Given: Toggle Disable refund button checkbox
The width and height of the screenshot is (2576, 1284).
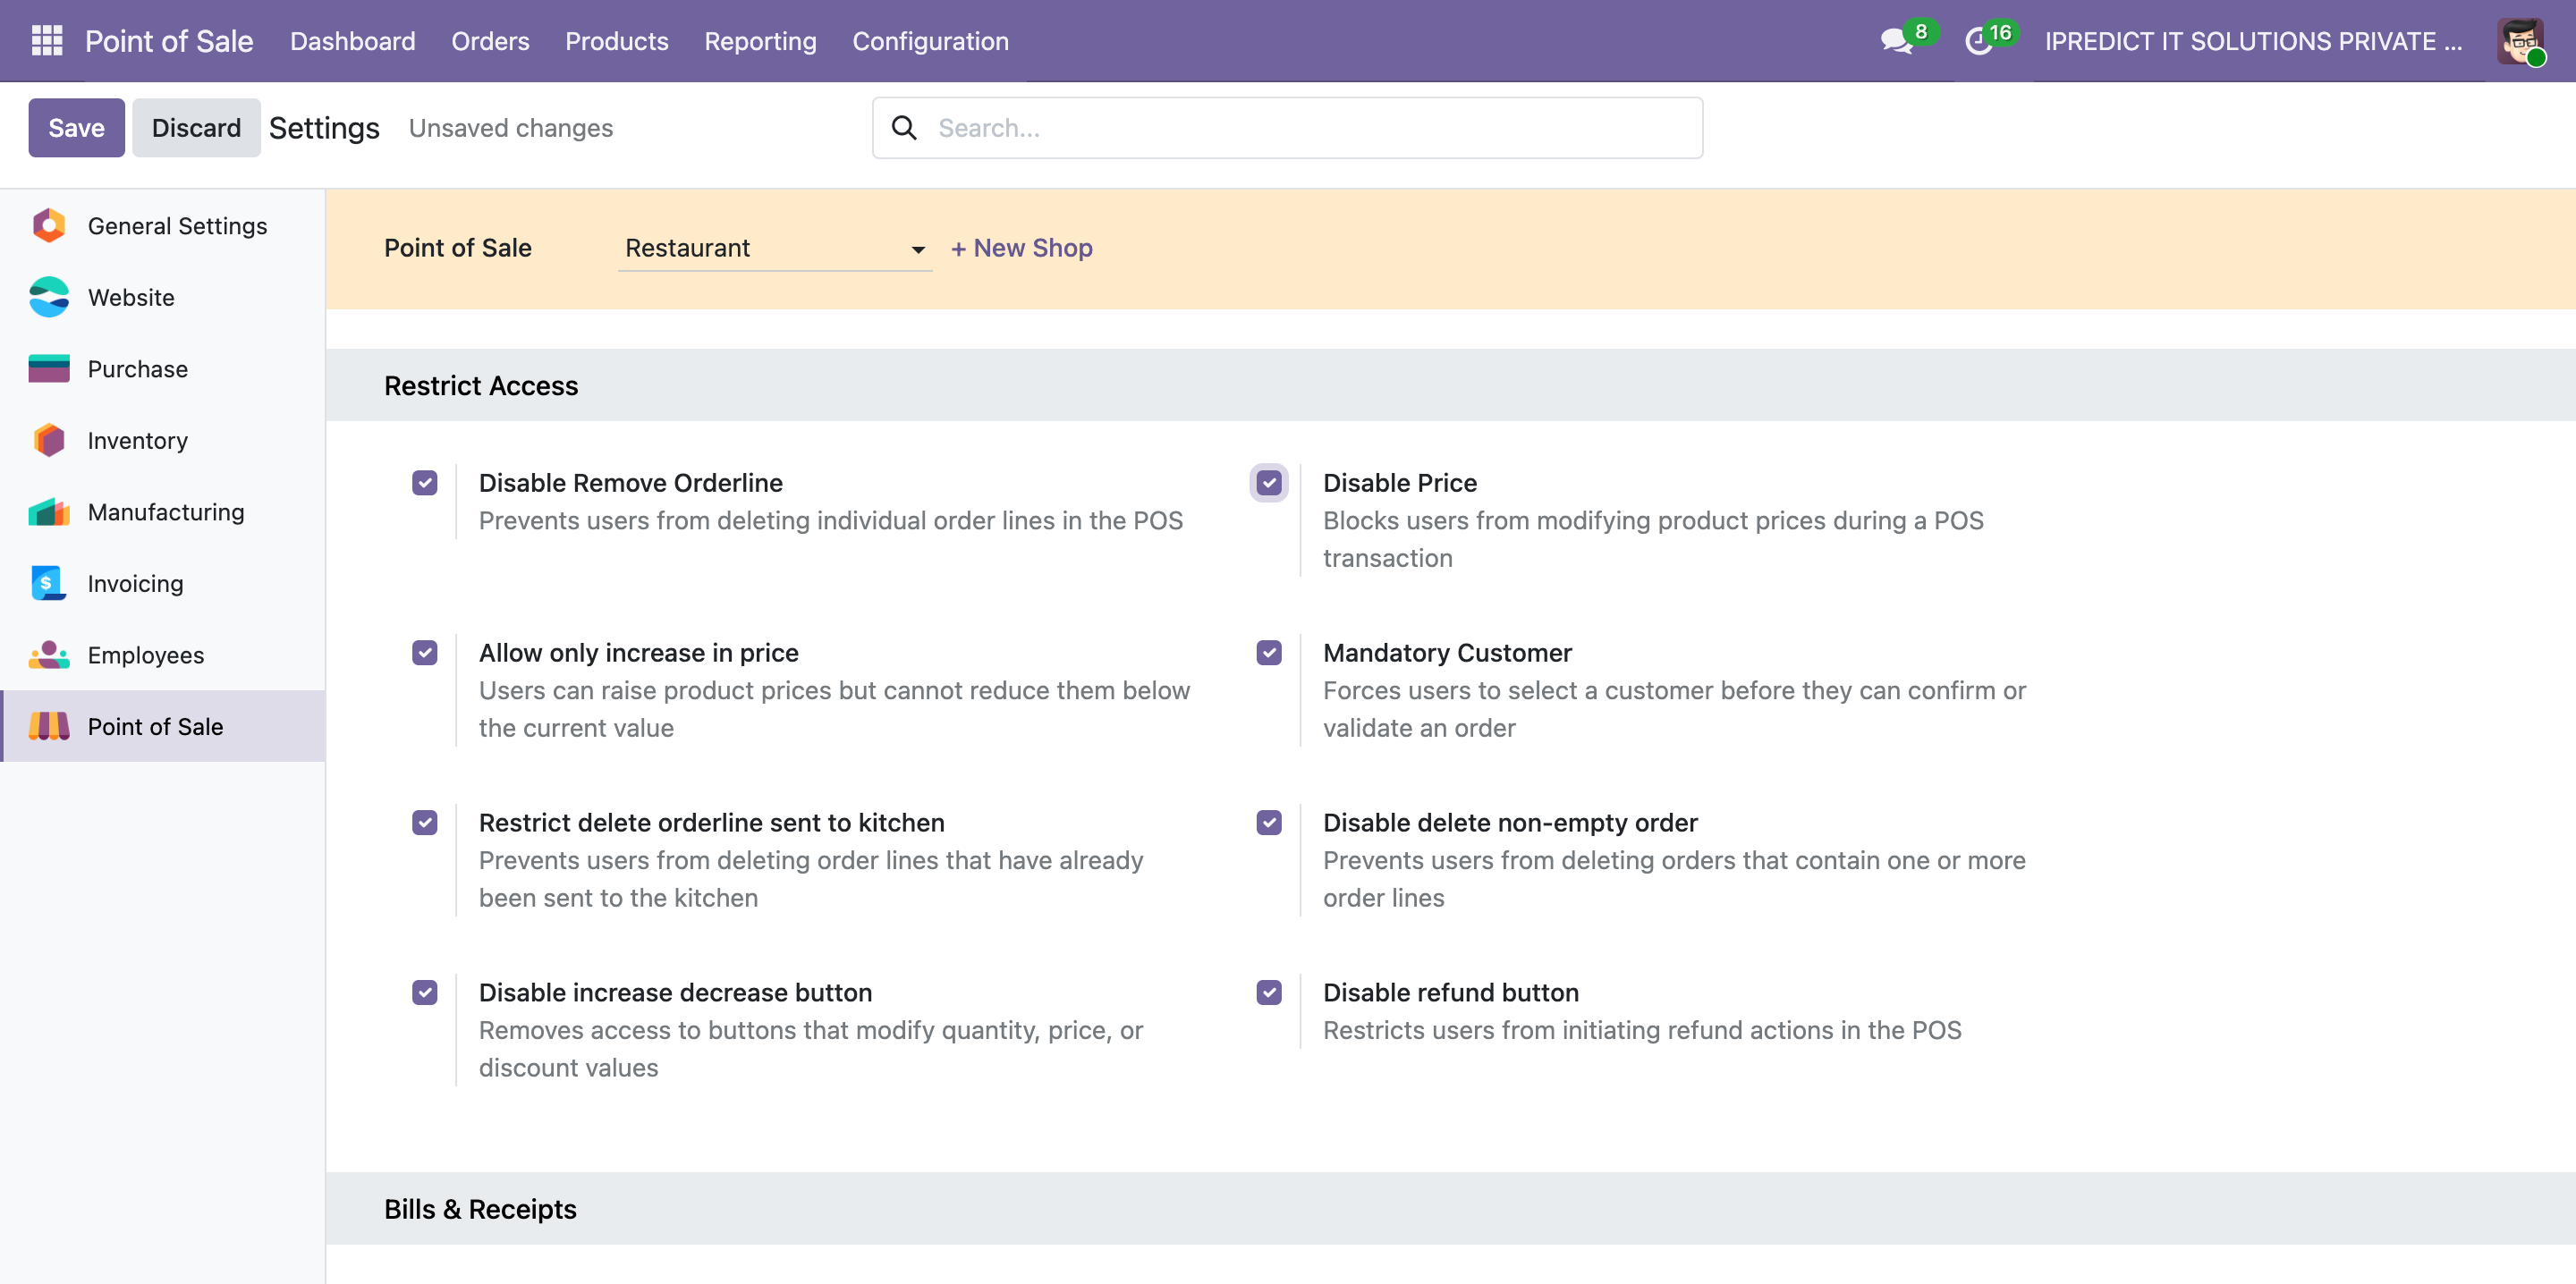Looking at the screenshot, I should click(x=1269, y=993).
